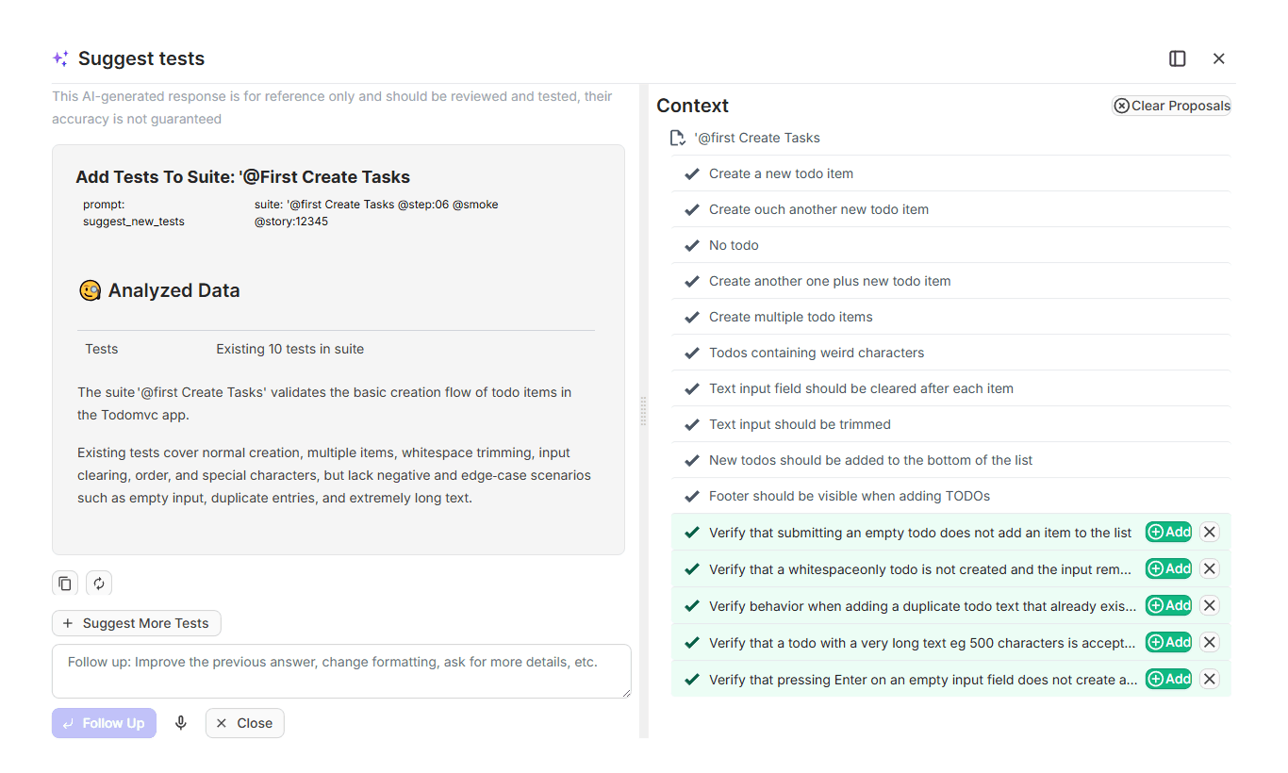The height and width of the screenshot is (773, 1288).
Task: Add the 'duplicate todo text' proposed test
Action: pos(1168,606)
